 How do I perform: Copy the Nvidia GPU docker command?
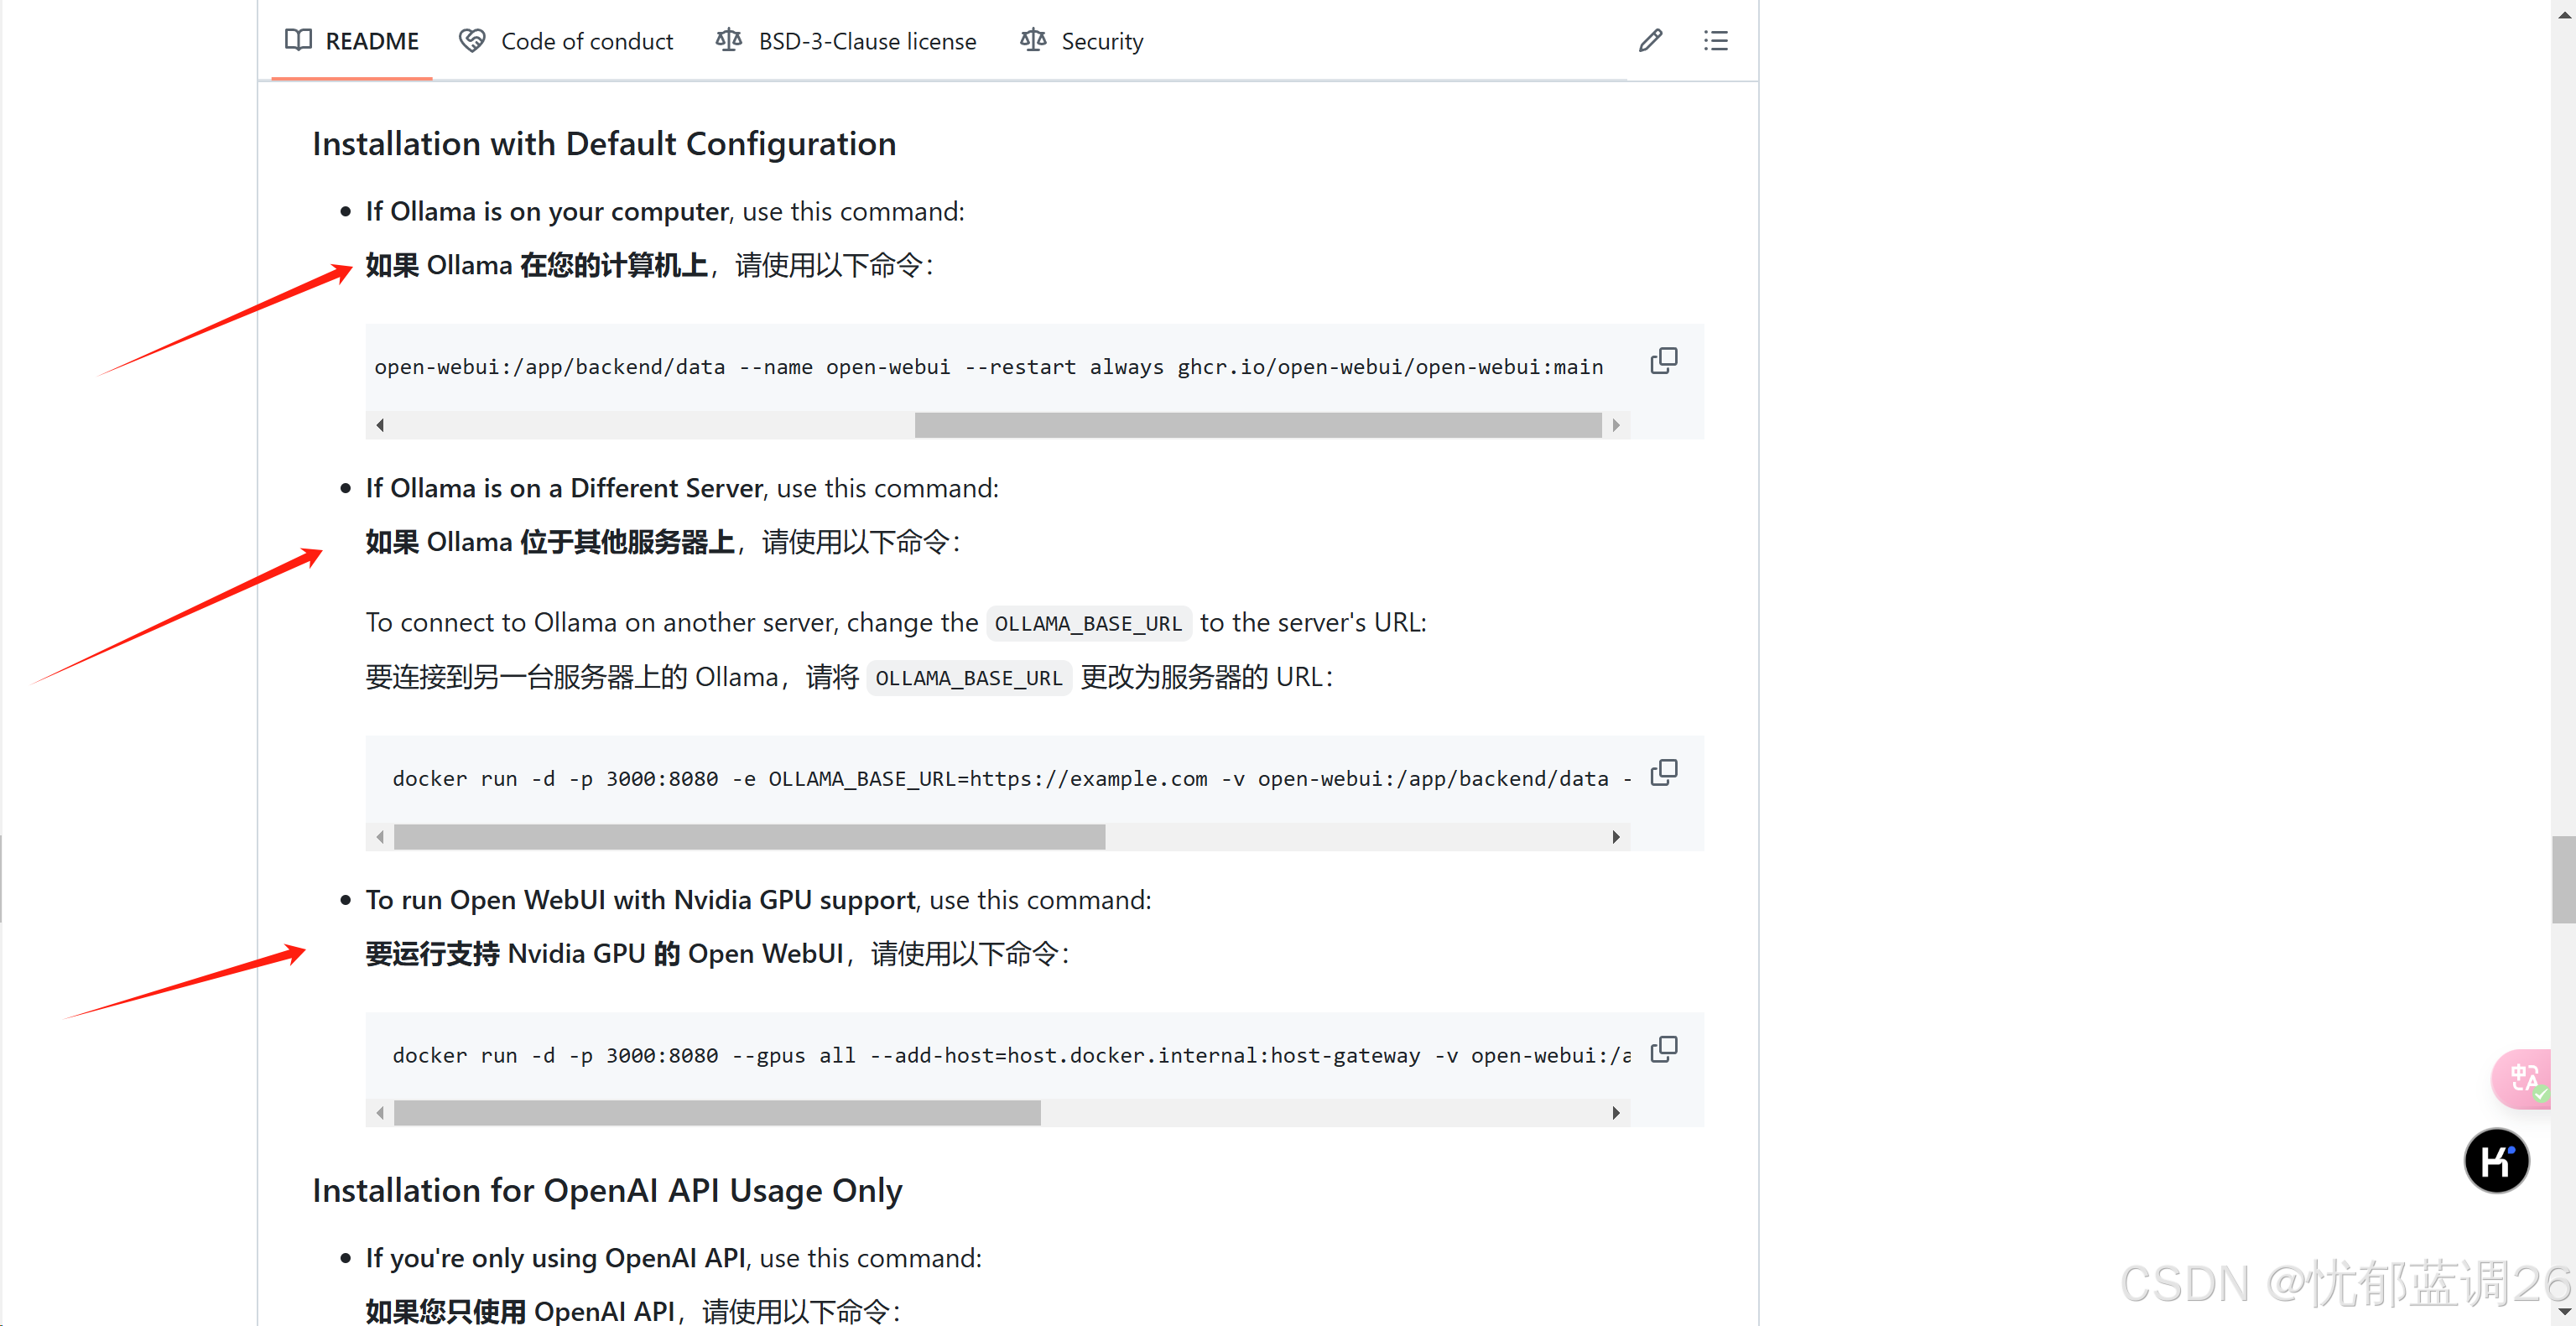1663,1049
